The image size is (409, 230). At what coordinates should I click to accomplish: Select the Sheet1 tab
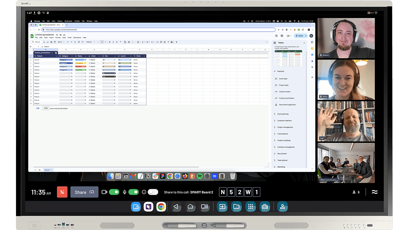pyautogui.click(x=48, y=170)
